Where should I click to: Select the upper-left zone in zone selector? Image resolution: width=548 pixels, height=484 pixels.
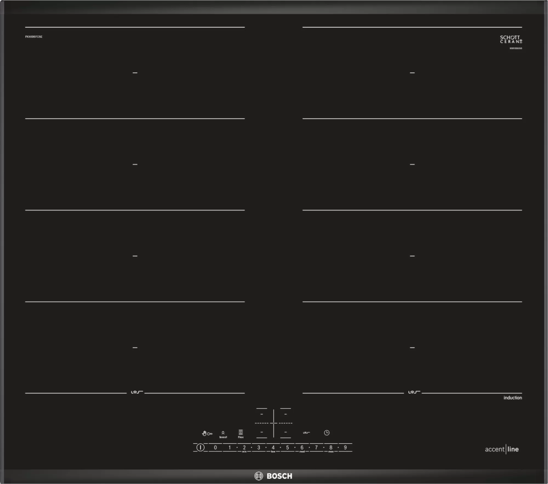pyautogui.click(x=262, y=414)
